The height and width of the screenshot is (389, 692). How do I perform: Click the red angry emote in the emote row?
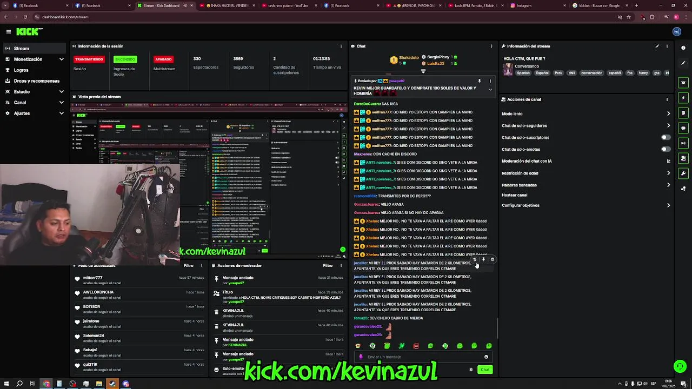[x=416, y=346]
